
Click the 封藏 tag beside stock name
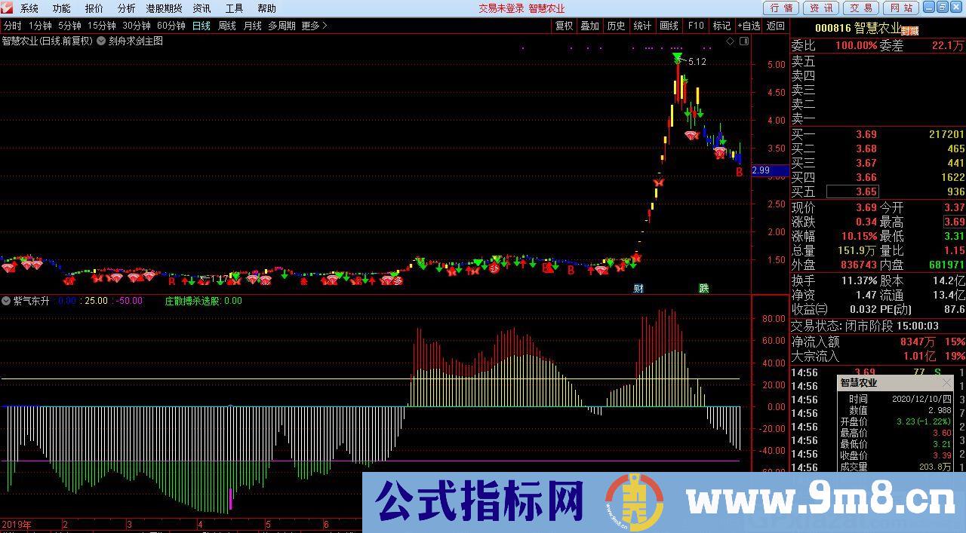[911, 31]
